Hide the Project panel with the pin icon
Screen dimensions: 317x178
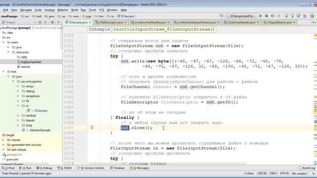click(59, 22)
